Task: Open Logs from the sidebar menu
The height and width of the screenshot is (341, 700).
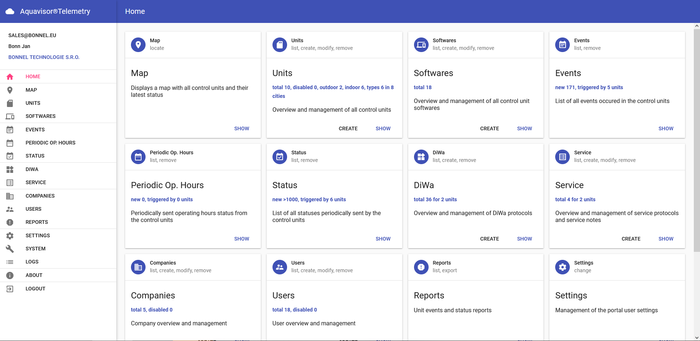Action: (32, 262)
